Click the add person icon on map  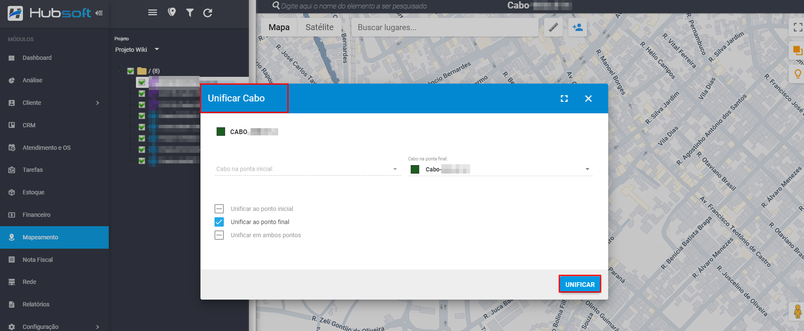(578, 27)
